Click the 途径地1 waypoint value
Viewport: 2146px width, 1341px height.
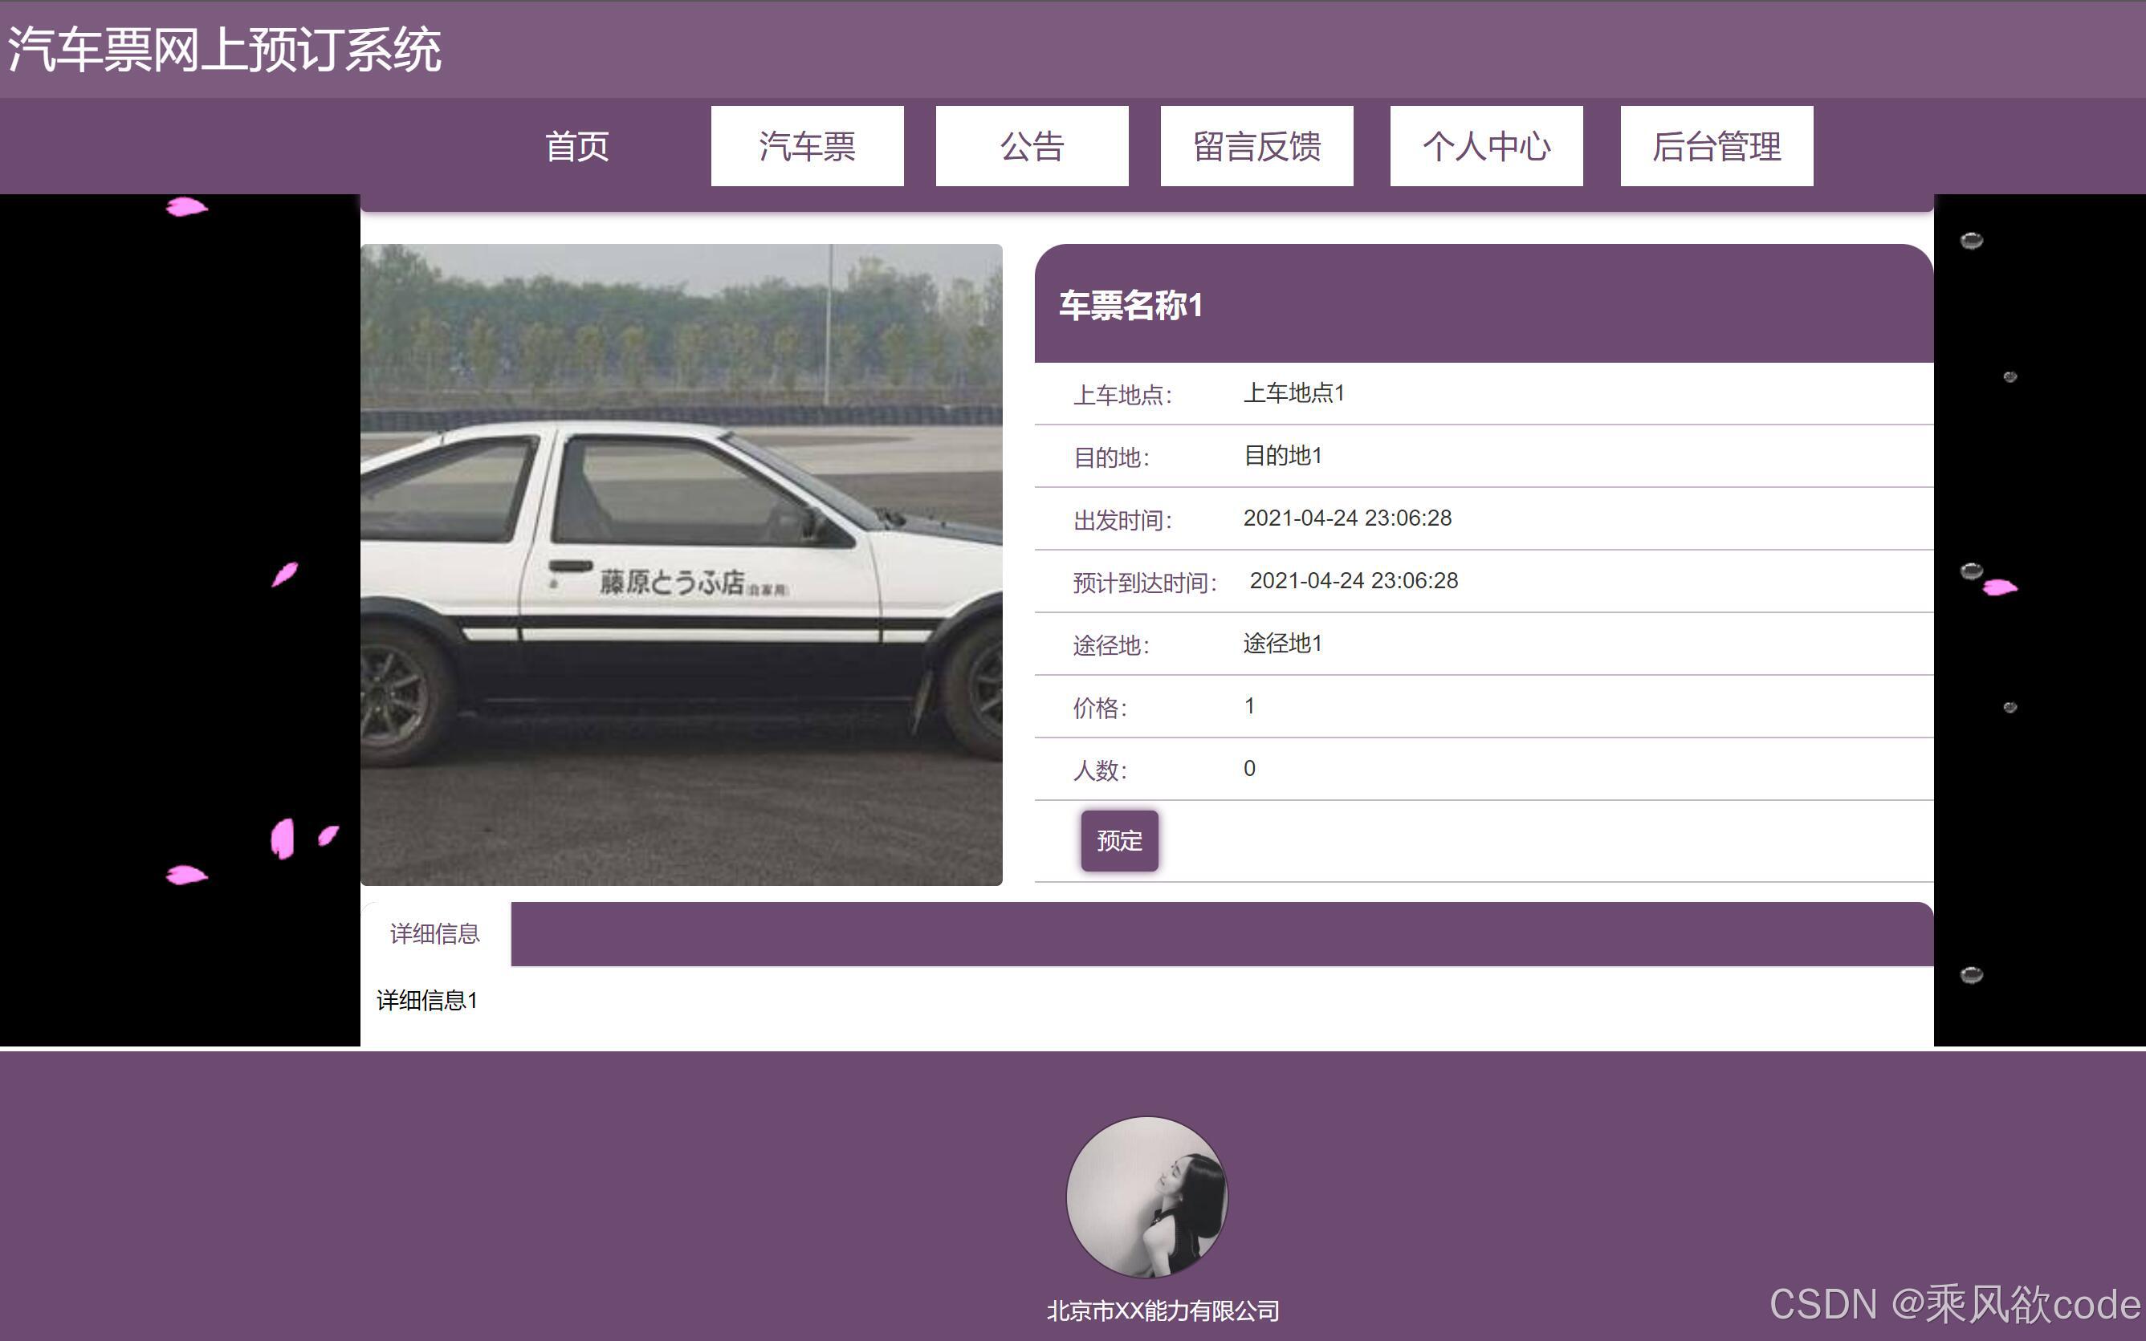click(x=1282, y=643)
